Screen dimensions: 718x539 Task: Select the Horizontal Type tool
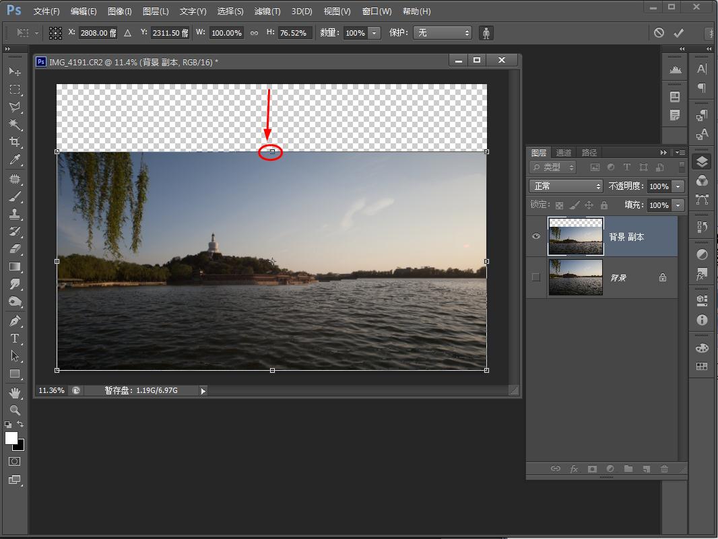[14, 338]
